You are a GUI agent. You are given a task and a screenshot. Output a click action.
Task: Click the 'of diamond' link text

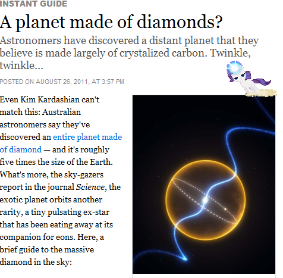pyautogui.click(x=21, y=149)
